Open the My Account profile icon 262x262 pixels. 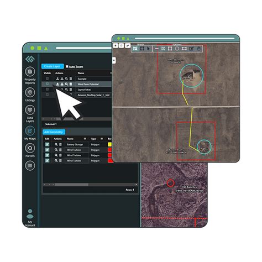tap(30, 214)
